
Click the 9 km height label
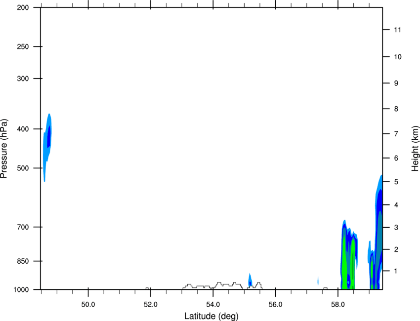click(x=396, y=83)
